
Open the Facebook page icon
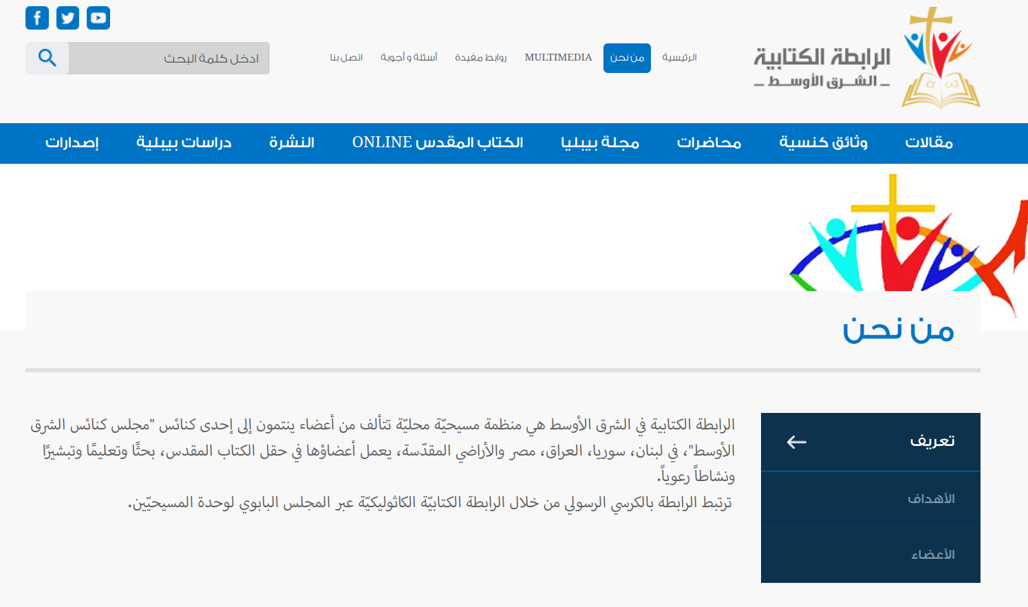click(37, 18)
